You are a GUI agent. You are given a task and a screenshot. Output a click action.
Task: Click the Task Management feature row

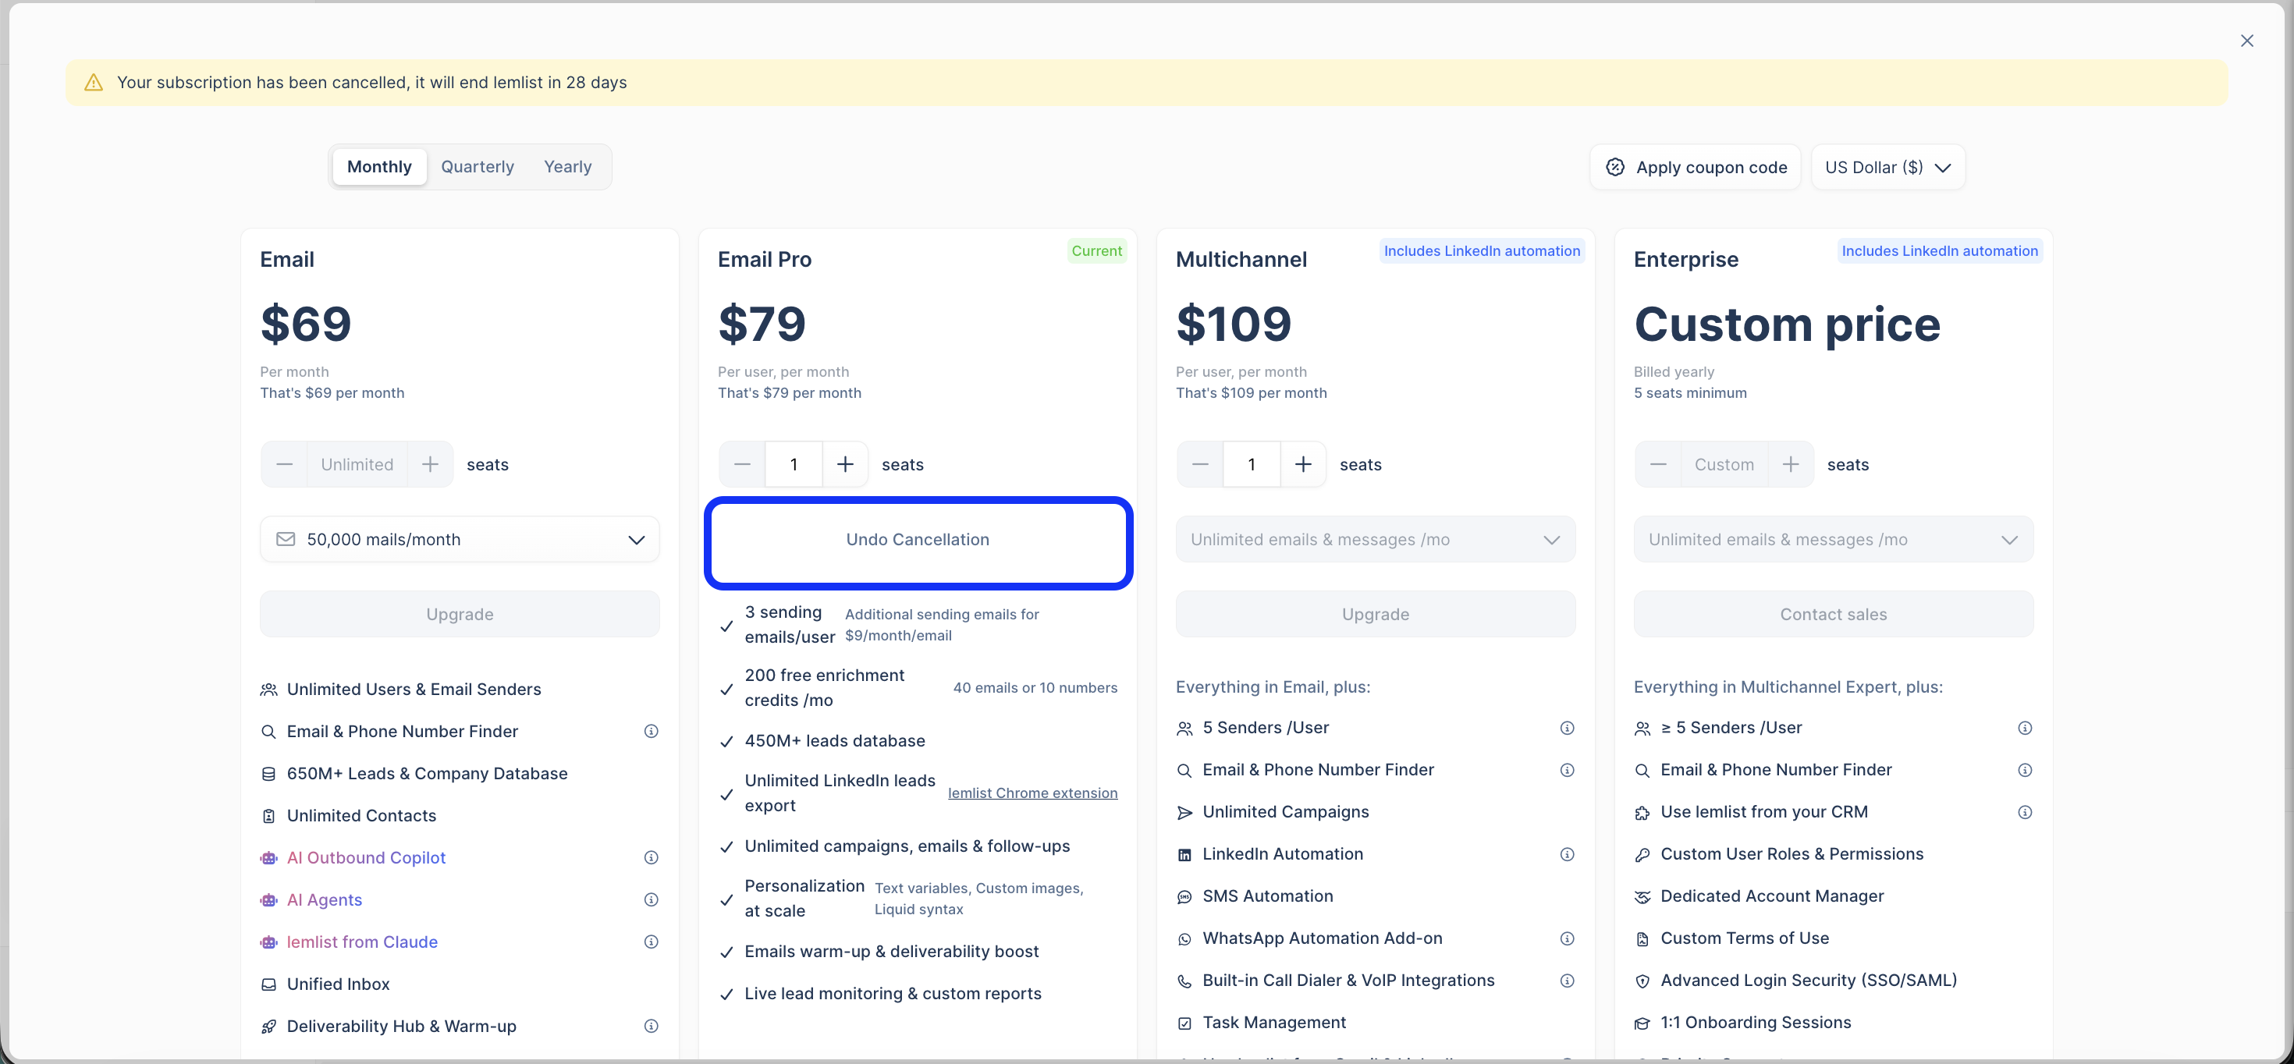(1375, 1022)
